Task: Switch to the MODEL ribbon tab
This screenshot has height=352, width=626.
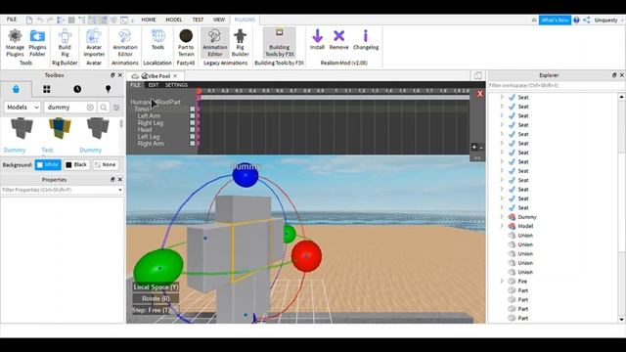Action: click(174, 20)
